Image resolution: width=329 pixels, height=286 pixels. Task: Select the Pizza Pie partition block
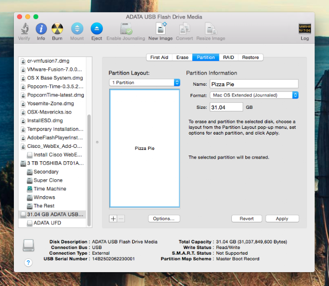(144, 148)
